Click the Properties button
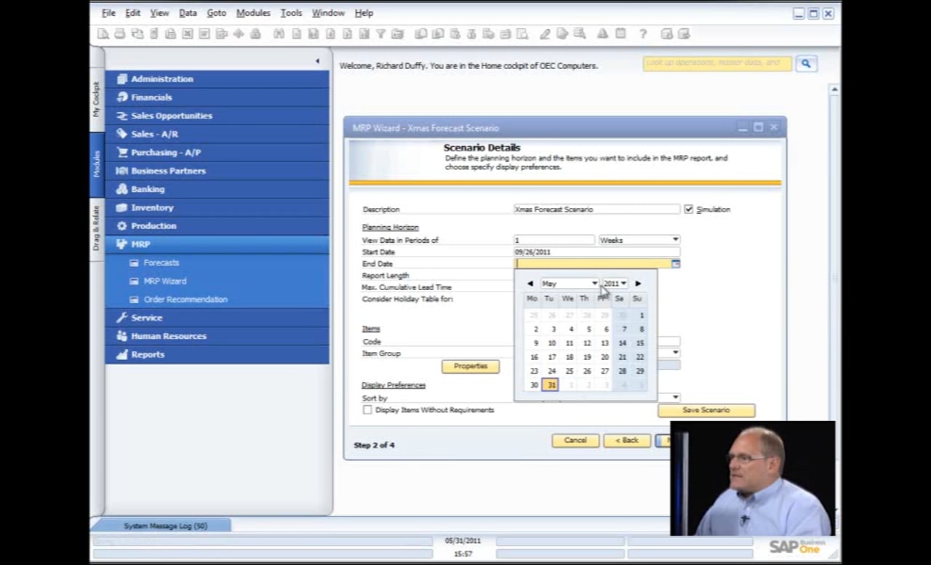 [471, 366]
